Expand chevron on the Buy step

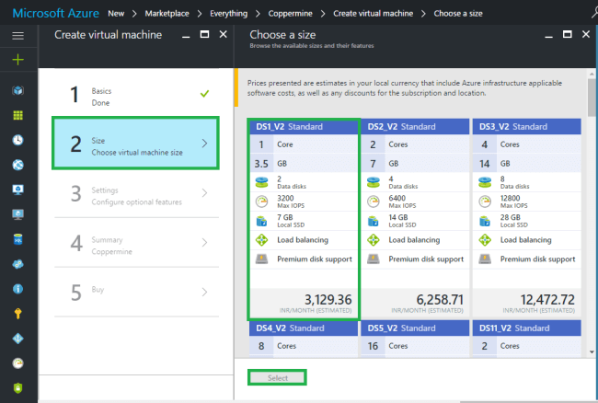[205, 292]
